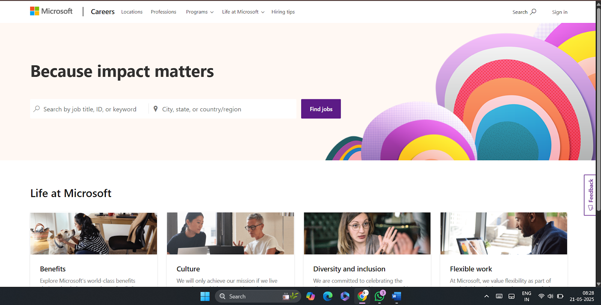Click the Benefits card title
The height and width of the screenshot is (305, 601).
point(53,269)
